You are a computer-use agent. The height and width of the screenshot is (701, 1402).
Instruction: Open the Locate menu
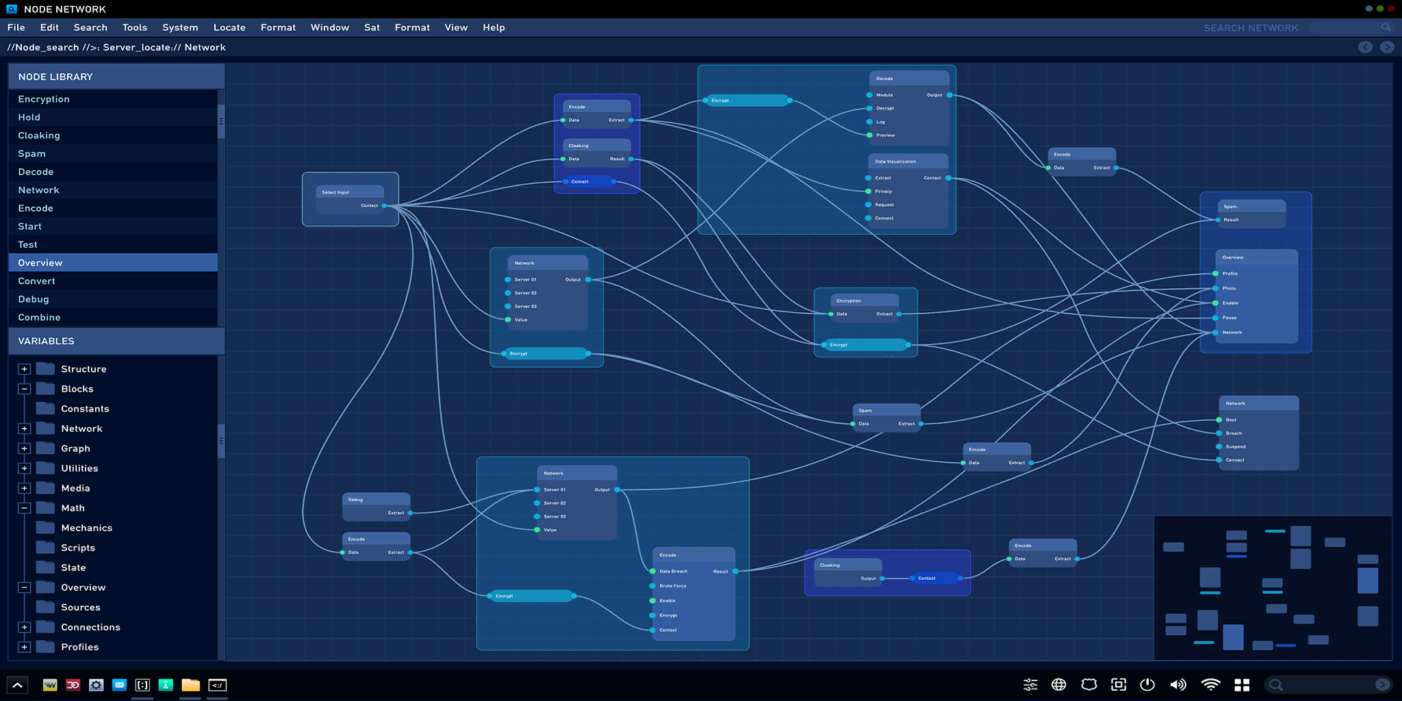click(x=229, y=27)
